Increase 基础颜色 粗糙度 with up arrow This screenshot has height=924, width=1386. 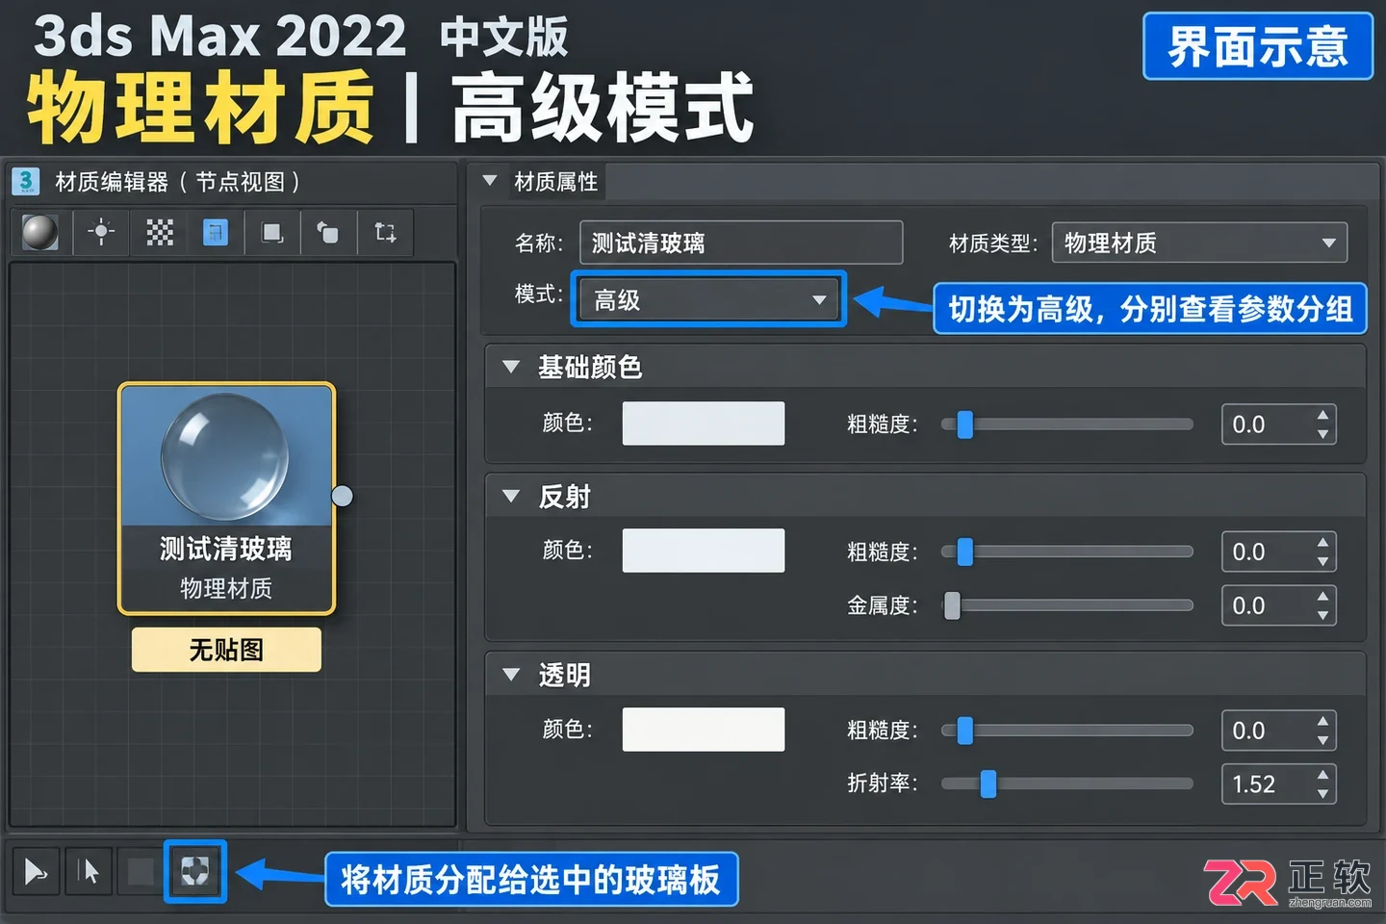tap(1322, 415)
